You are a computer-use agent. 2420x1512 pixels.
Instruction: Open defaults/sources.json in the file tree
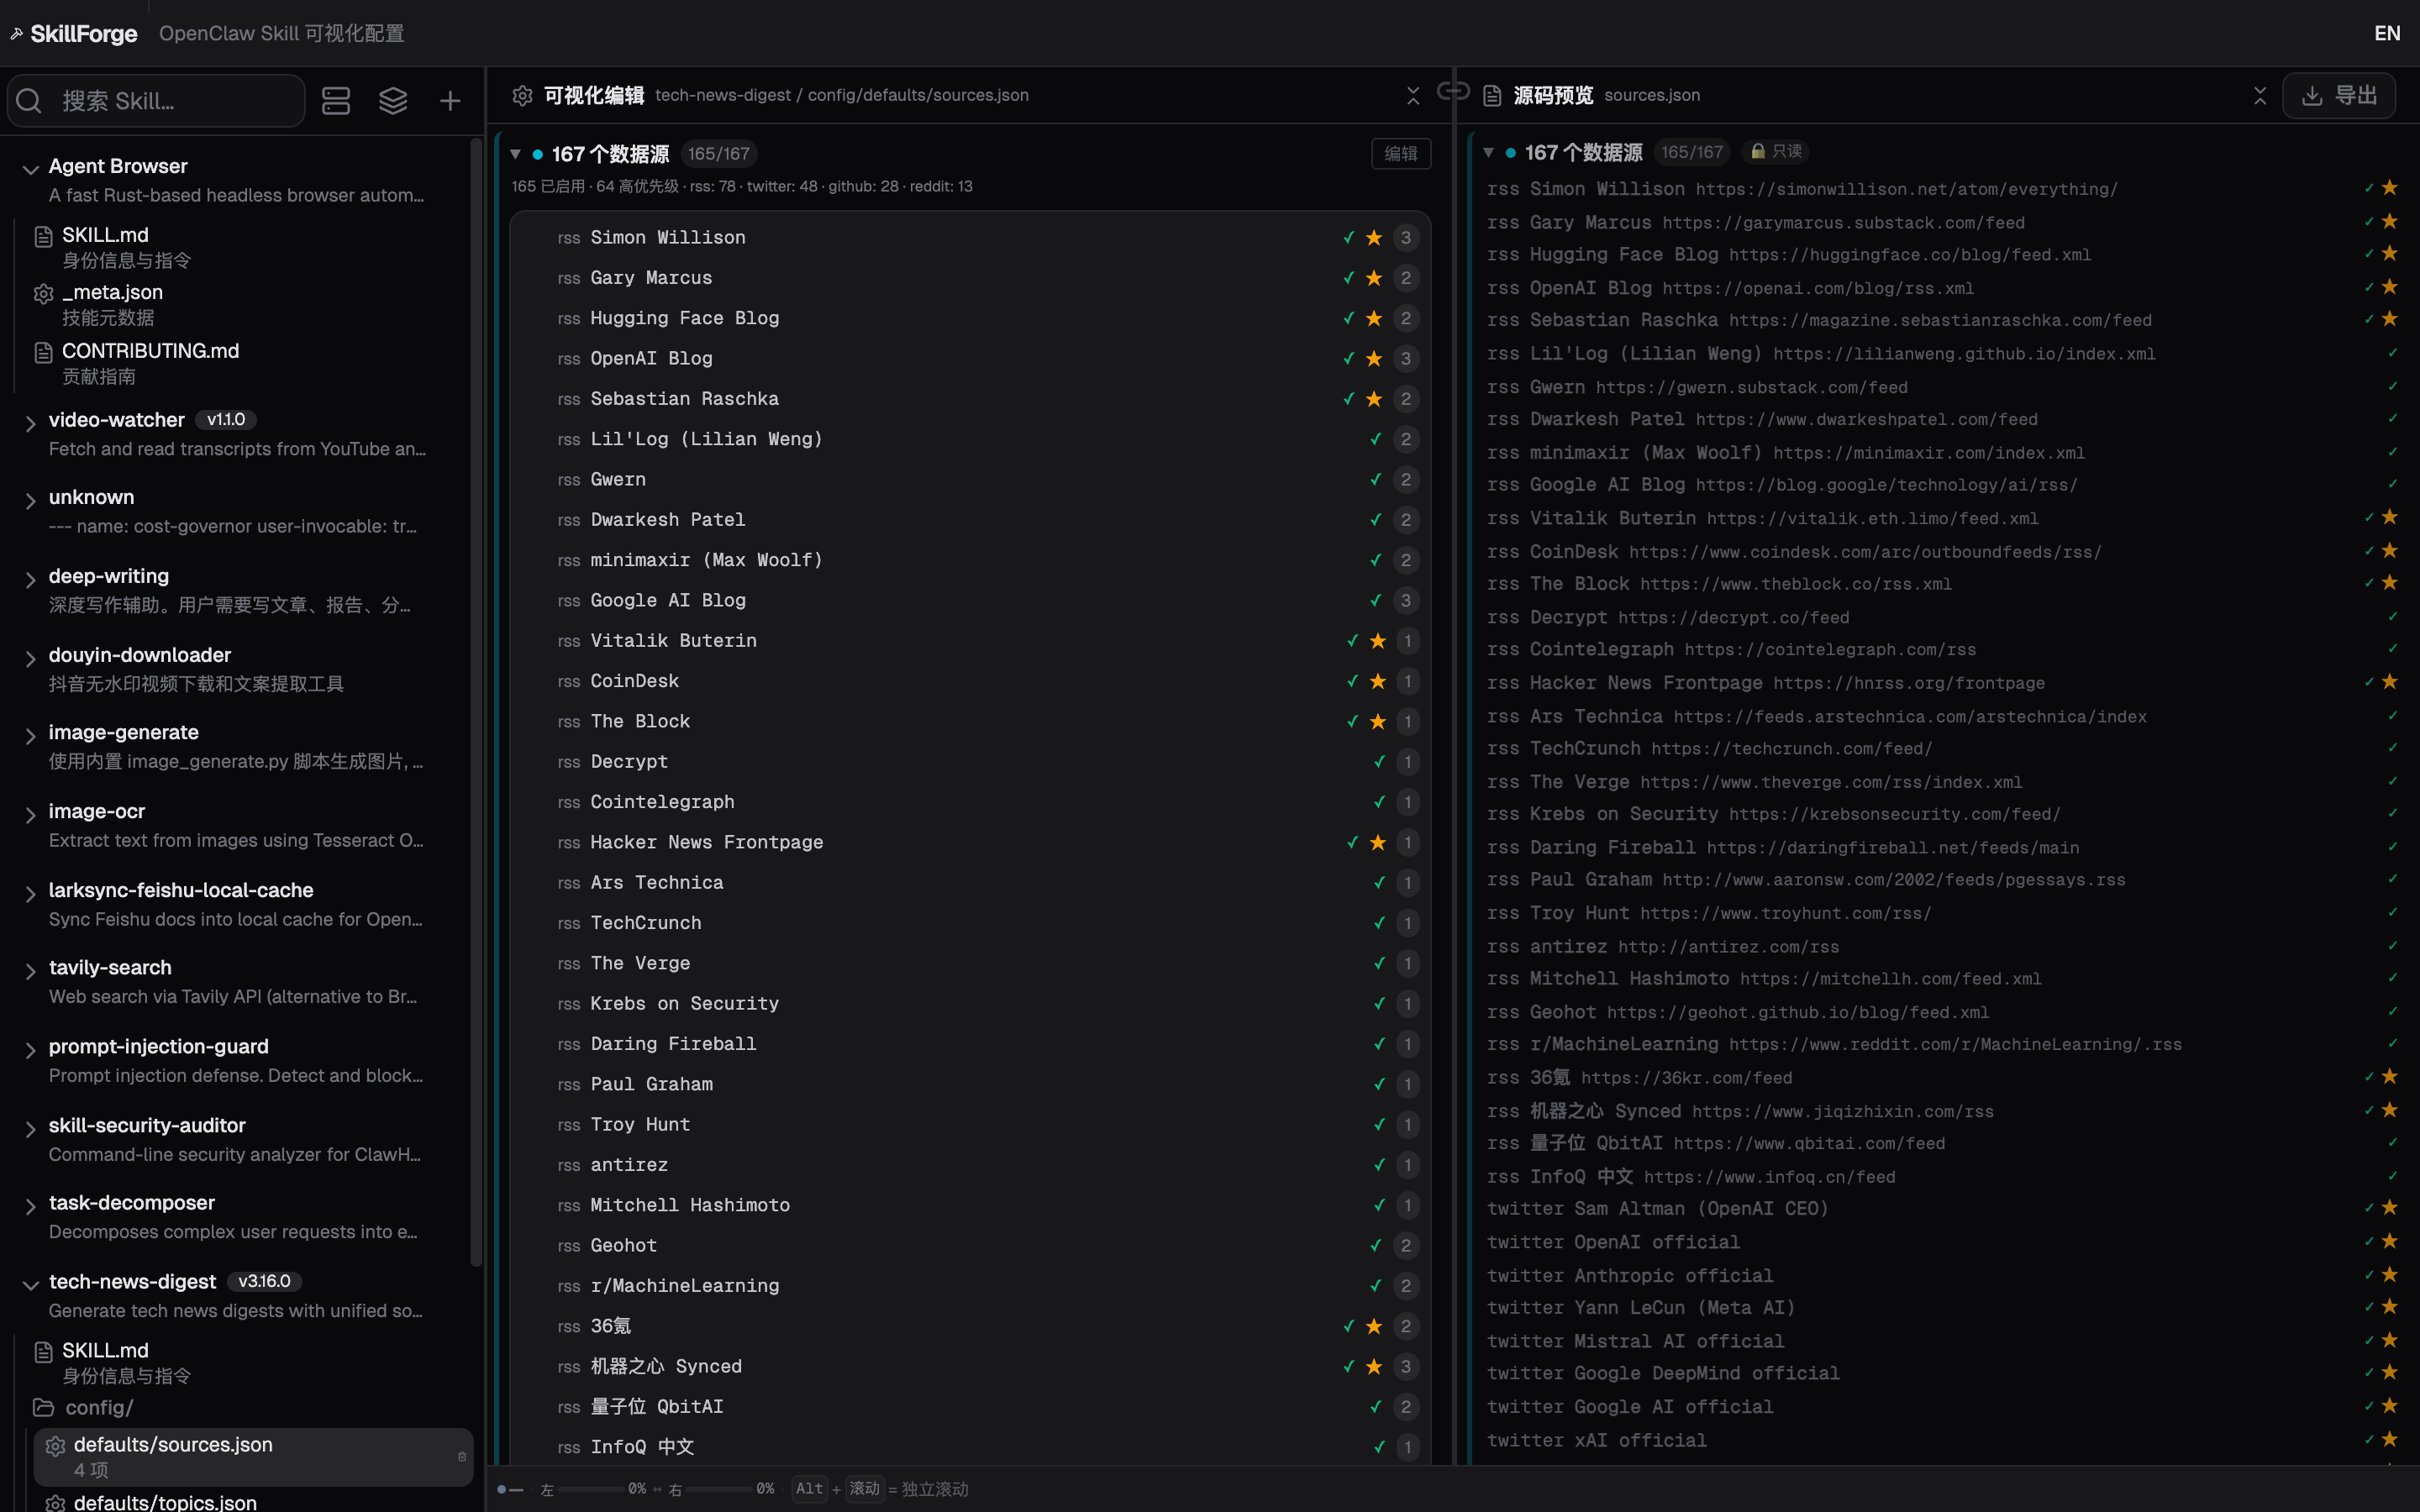[x=172, y=1445]
